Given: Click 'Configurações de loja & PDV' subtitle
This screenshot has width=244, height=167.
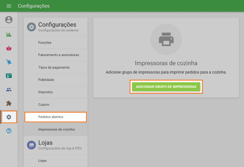Looking at the screenshot, I should pyautogui.click(x=60, y=148).
